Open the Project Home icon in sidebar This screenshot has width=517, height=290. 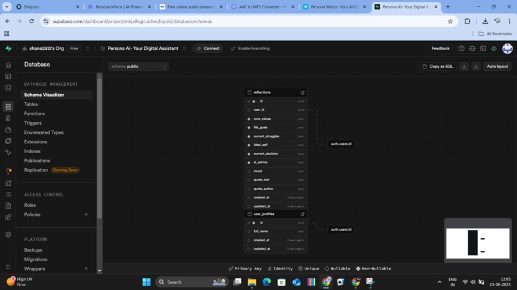point(8,65)
